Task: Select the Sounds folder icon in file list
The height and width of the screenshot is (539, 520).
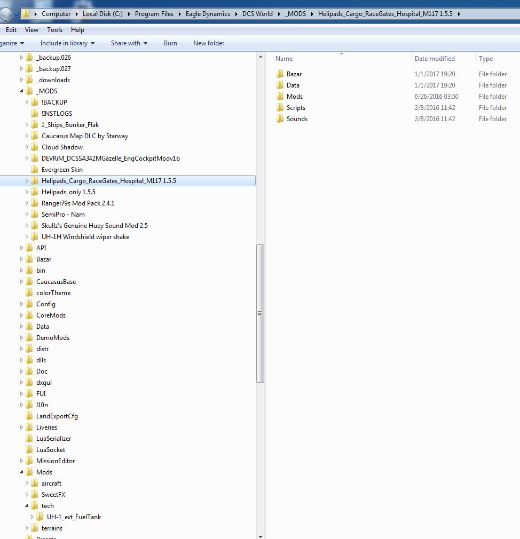Action: 280,119
